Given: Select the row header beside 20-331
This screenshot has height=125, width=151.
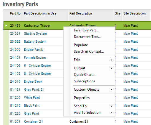Looking at the screenshot, I should coord(6,33).
